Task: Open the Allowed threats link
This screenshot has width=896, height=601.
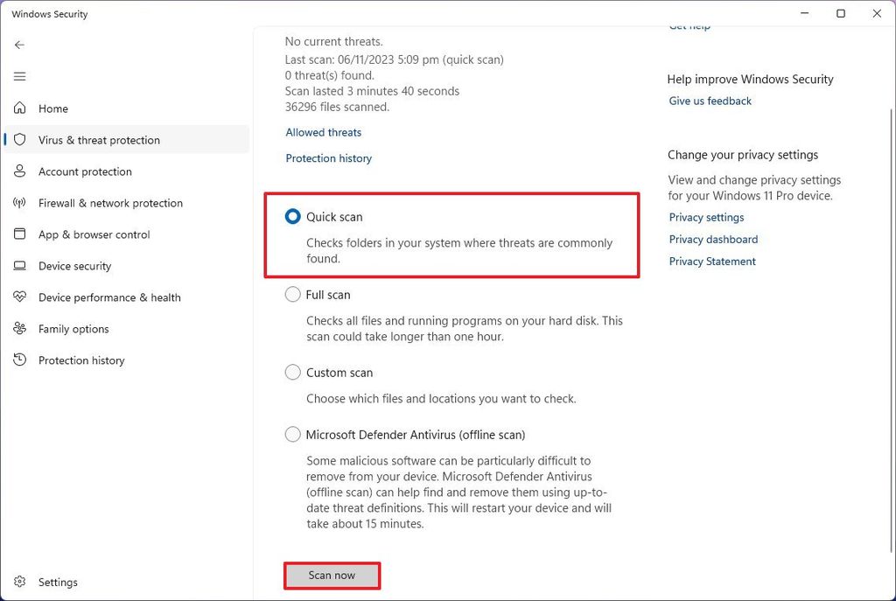Action: [x=323, y=132]
